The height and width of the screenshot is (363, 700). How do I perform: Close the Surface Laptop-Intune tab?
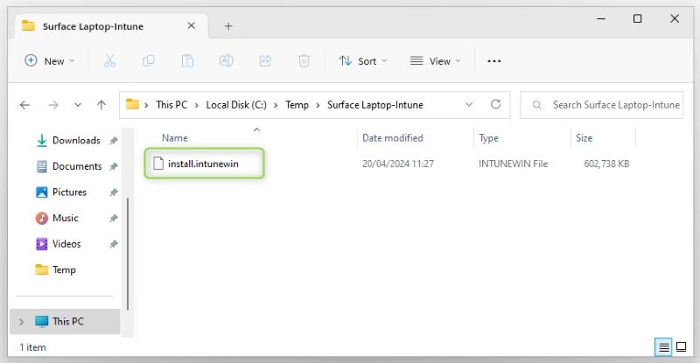pos(191,26)
